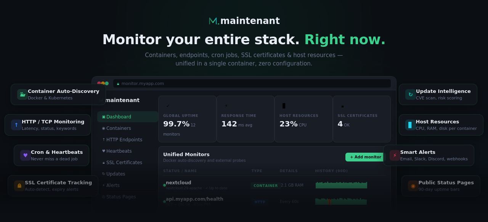The width and height of the screenshot is (488, 222).
Task: Open the api.myapp.com/health monitor entry
Action: (194, 199)
